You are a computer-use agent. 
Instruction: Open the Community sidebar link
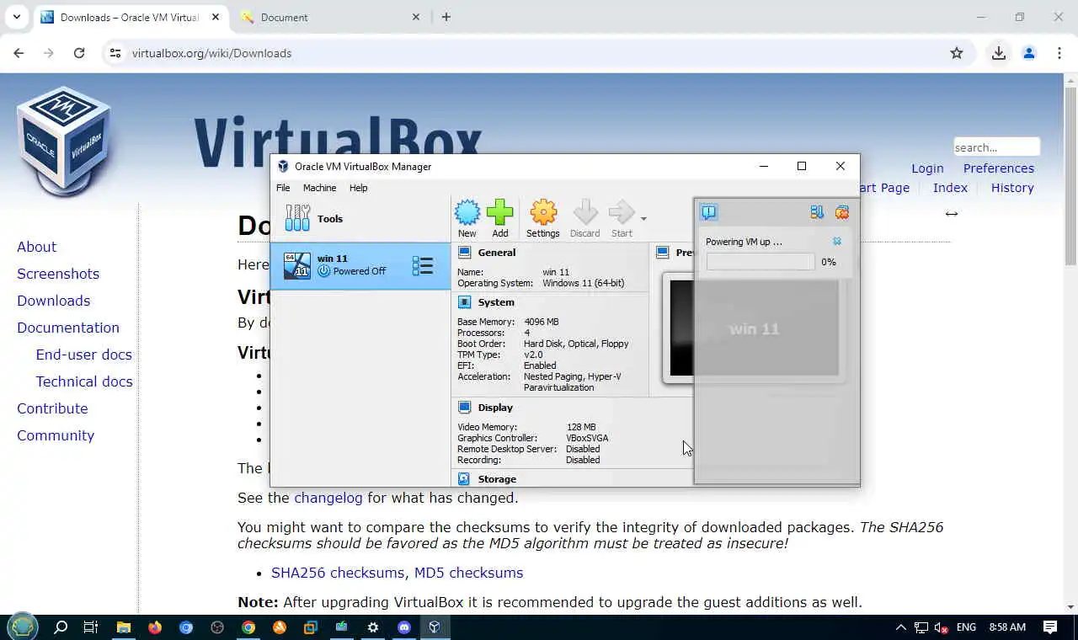click(56, 435)
